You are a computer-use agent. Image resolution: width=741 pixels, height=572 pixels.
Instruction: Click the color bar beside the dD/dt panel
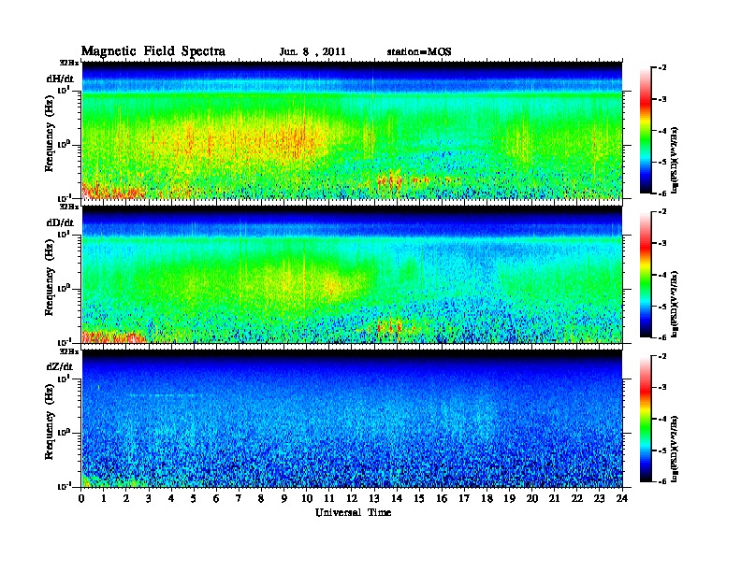coord(645,274)
